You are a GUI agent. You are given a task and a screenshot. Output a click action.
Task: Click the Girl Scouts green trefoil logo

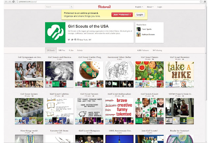point(55,32)
